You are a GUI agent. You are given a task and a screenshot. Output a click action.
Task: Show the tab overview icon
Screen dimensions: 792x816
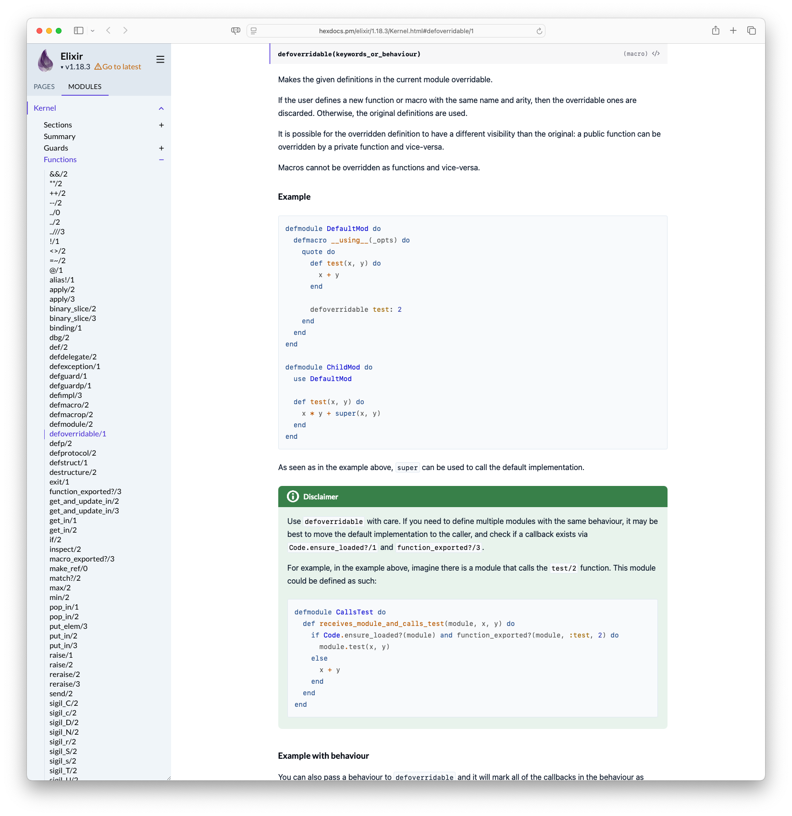[x=751, y=30]
